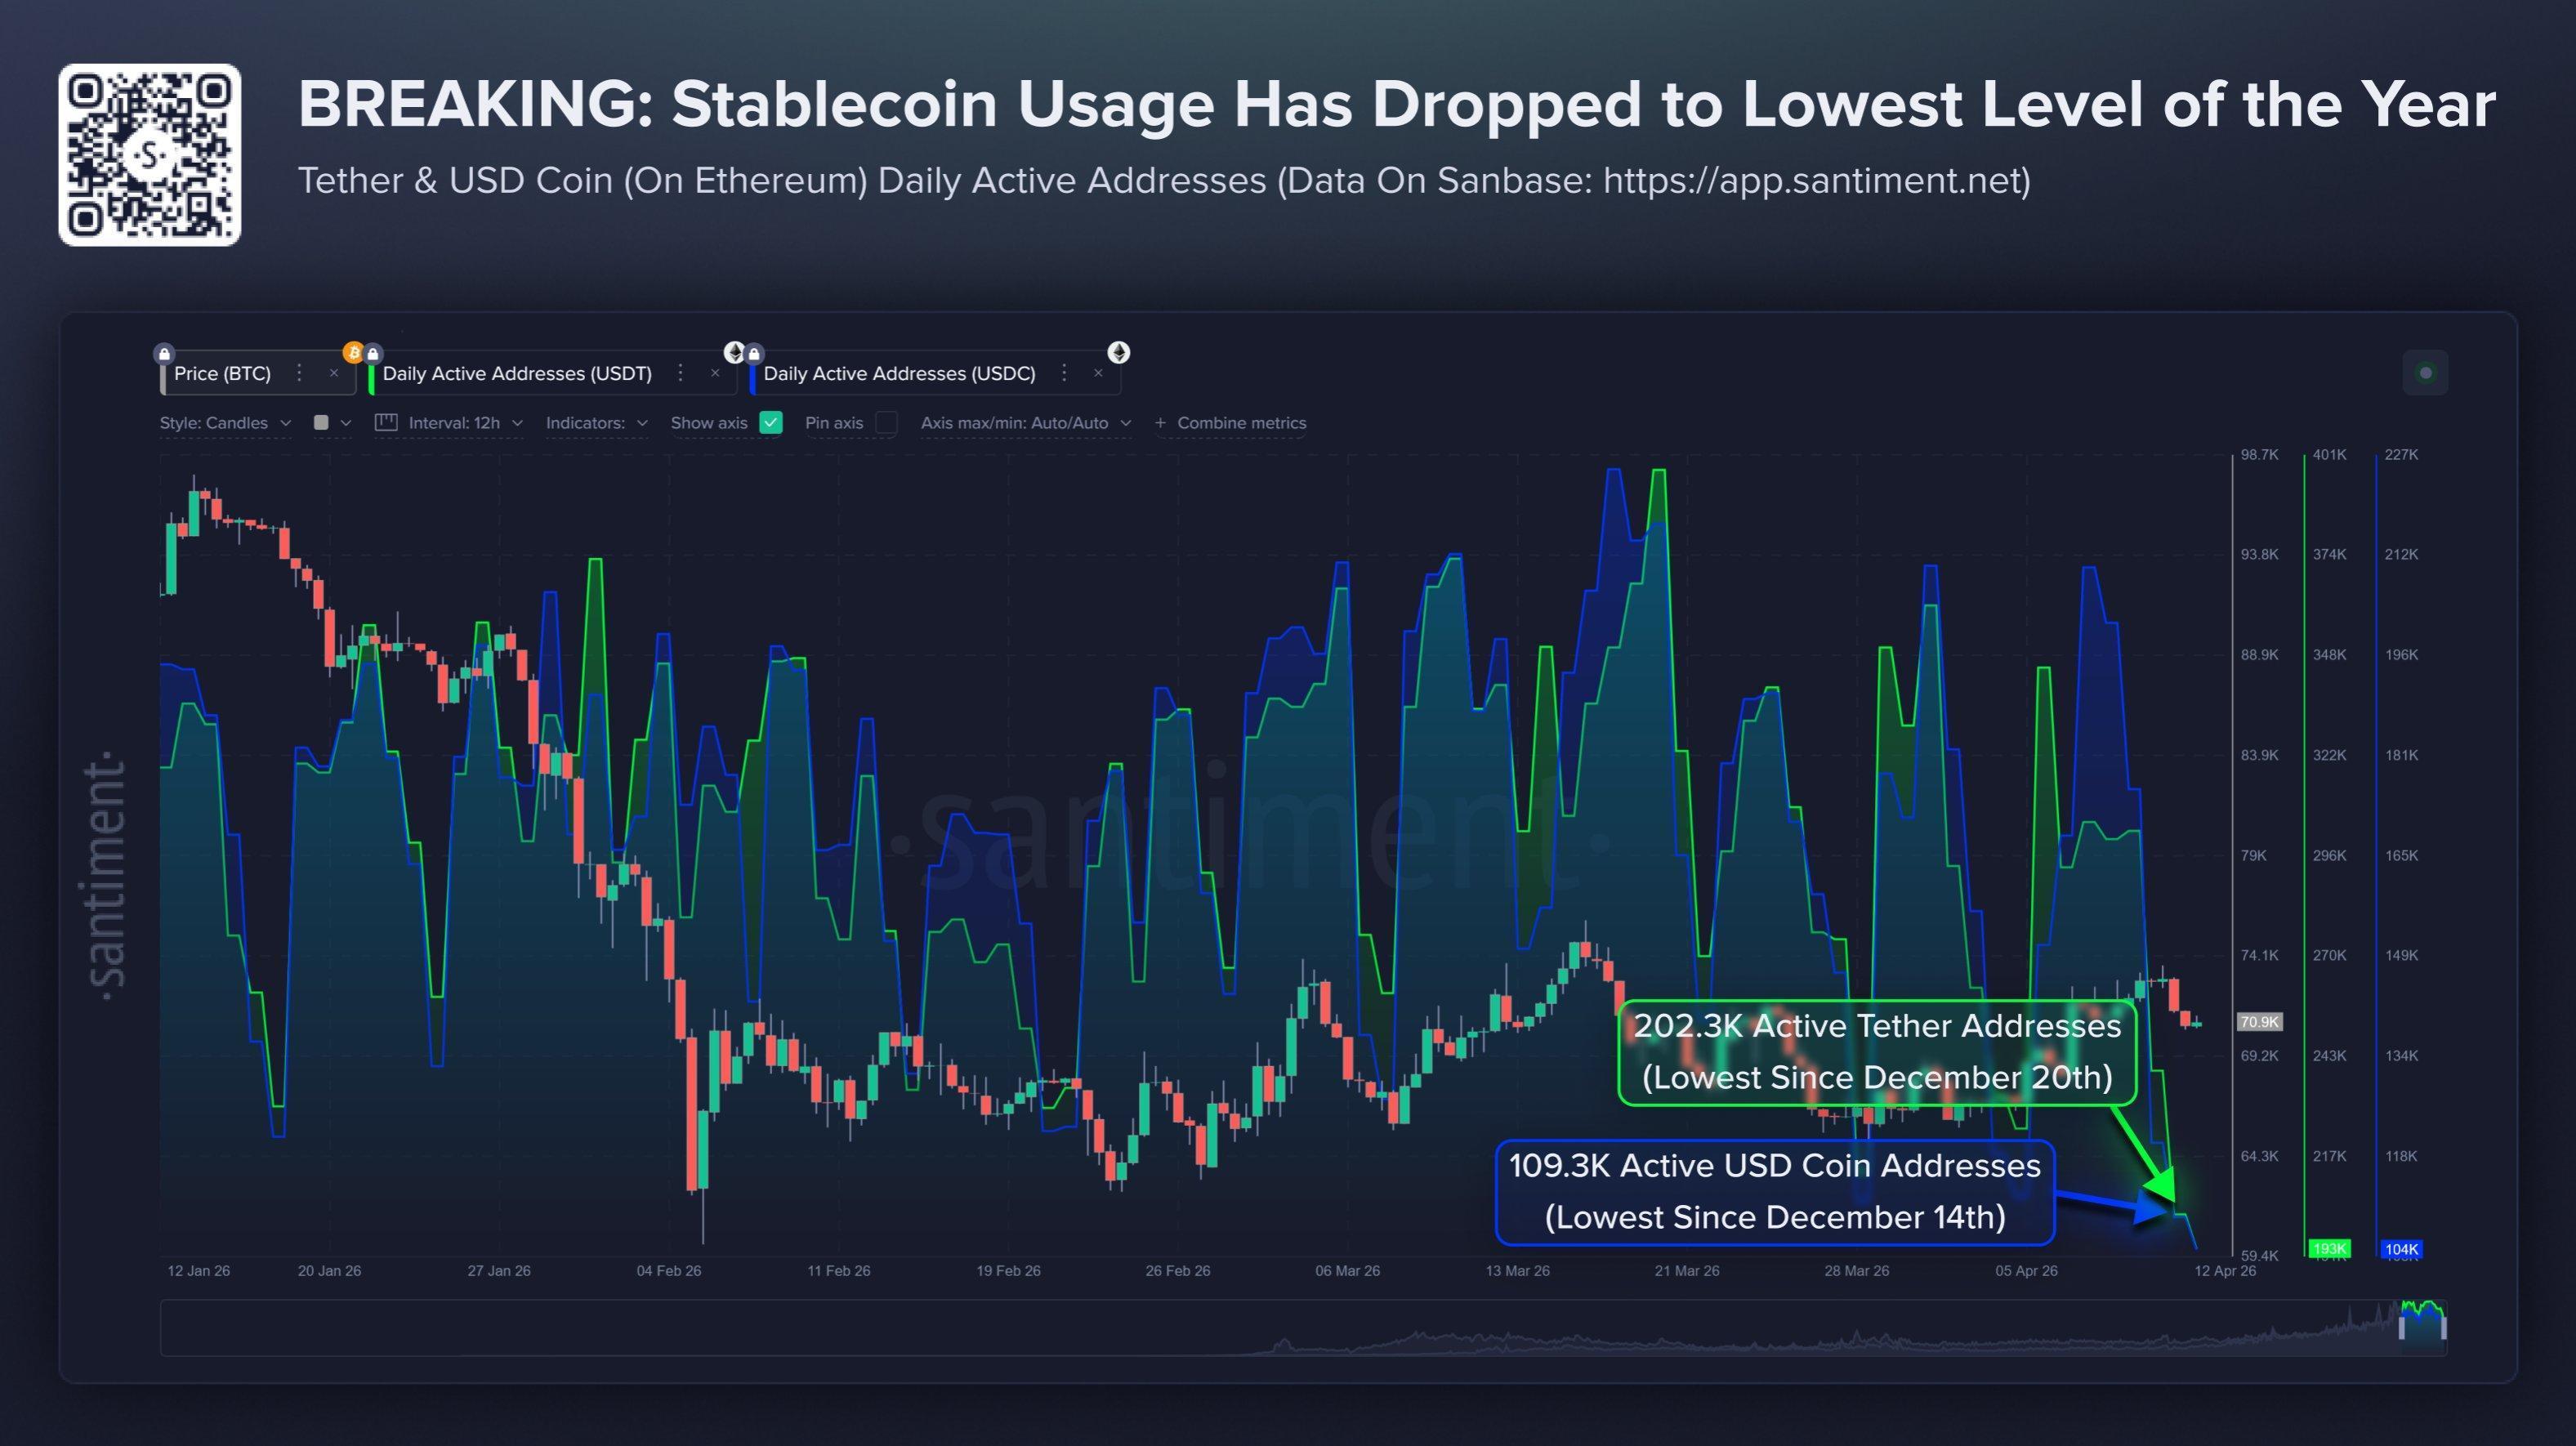Viewport: 2576px width, 1446px height.
Task: Click the Ethereum icon on the USDT metric chip
Action: 734,353
